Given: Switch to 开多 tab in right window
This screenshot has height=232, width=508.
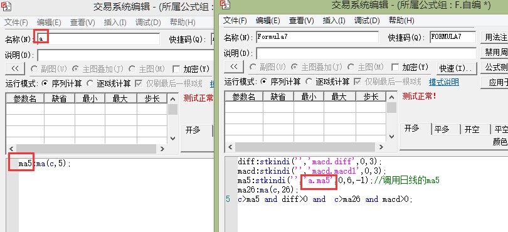Looking at the screenshot, I should click(x=415, y=129).
